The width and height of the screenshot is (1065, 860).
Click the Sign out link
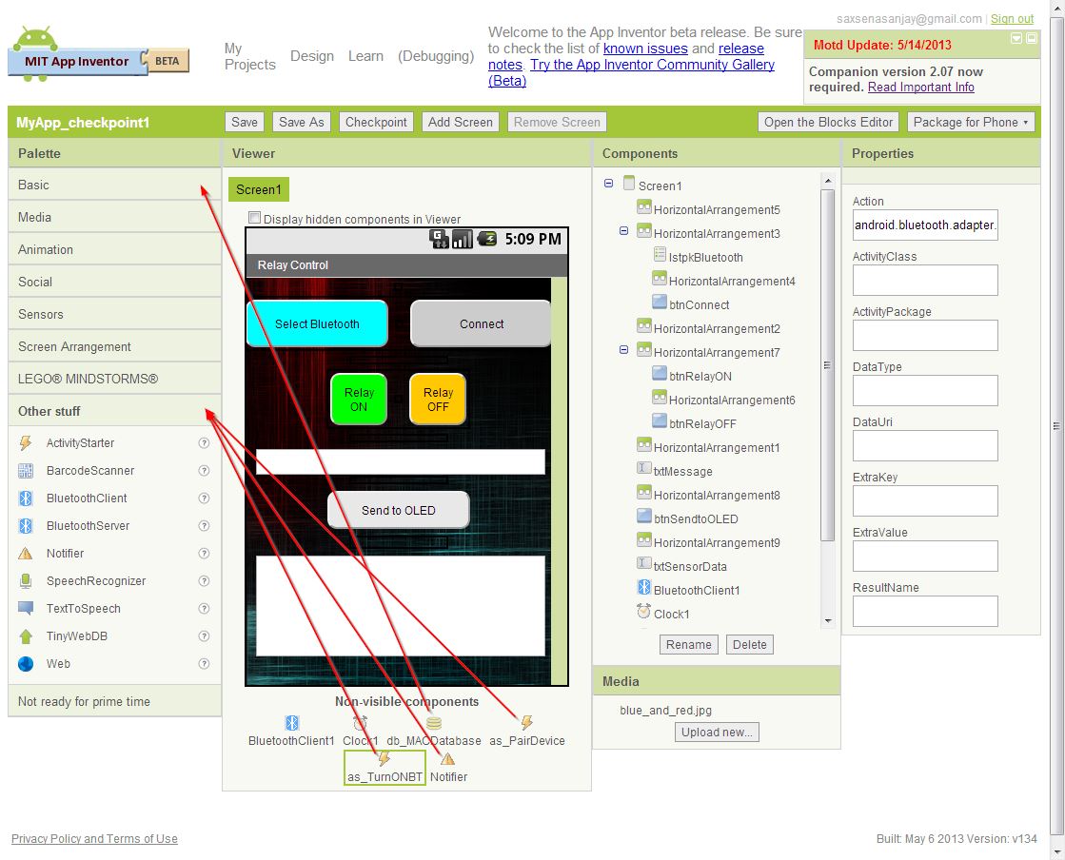pyautogui.click(x=1012, y=19)
